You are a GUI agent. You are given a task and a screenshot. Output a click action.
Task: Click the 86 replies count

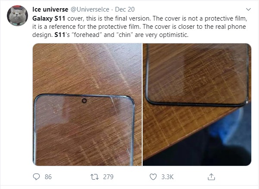click(48, 177)
